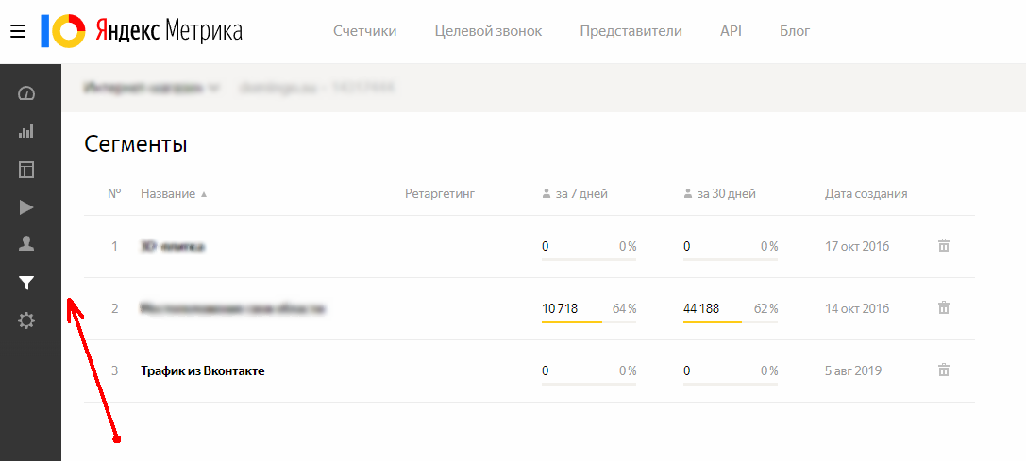1026x461 pixels.
Task: Open the visitors person icon
Action: coord(26,244)
